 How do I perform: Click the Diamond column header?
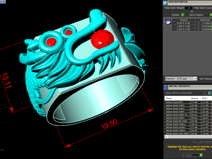(205, 20)
